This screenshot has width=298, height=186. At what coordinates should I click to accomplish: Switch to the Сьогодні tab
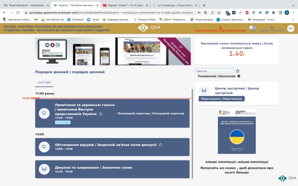click(44, 82)
